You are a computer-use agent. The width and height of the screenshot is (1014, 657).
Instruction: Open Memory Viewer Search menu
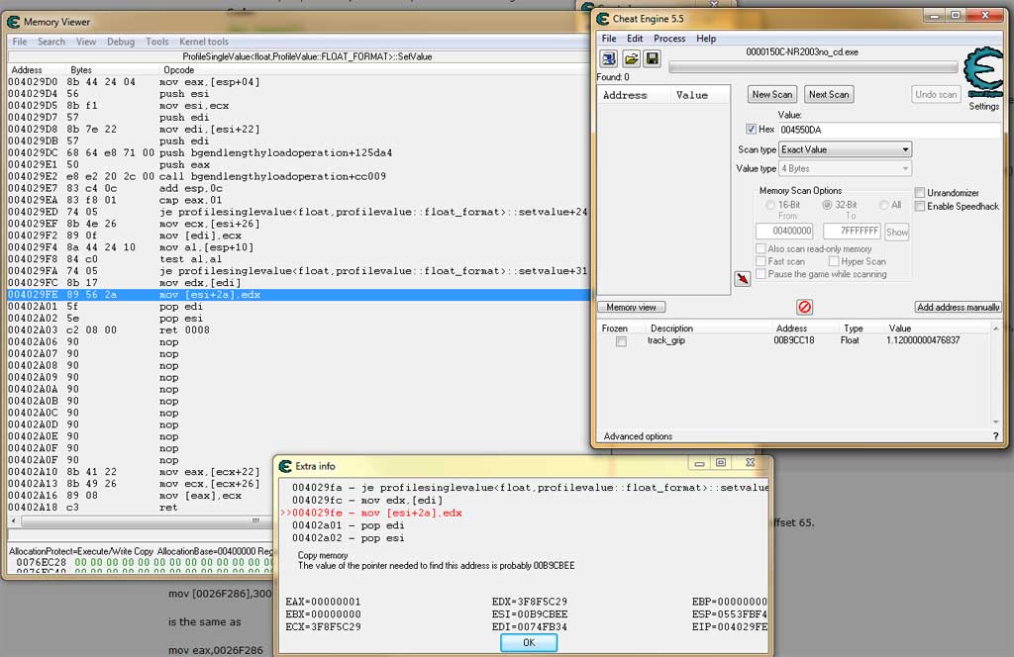tap(51, 42)
